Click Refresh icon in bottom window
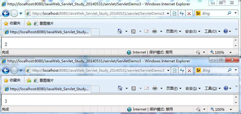 182,71
